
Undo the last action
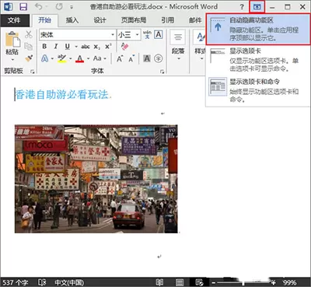[38, 7]
